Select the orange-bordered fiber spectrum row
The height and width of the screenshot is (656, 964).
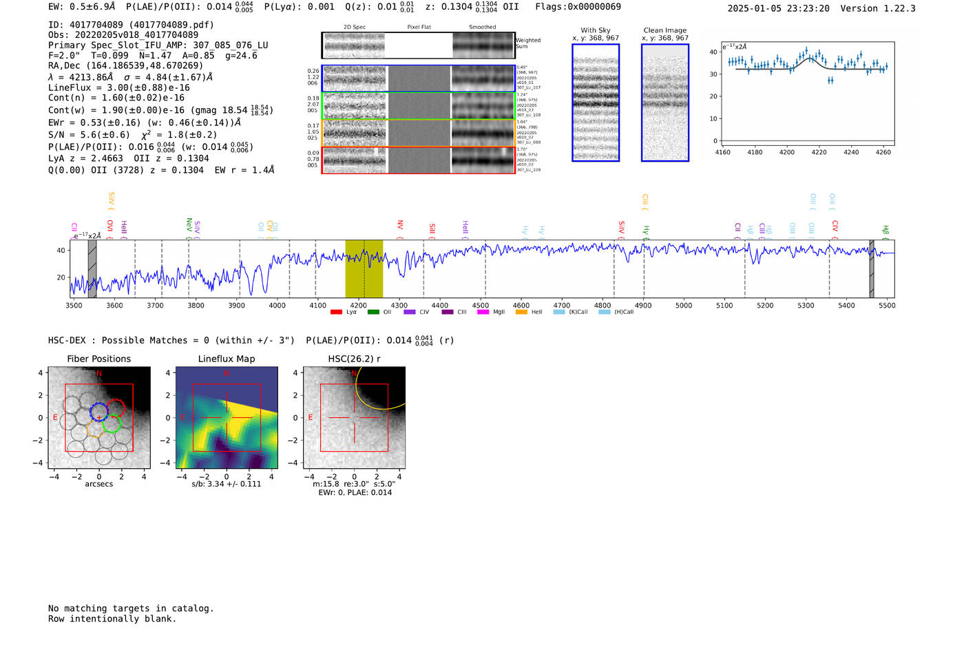pos(419,133)
